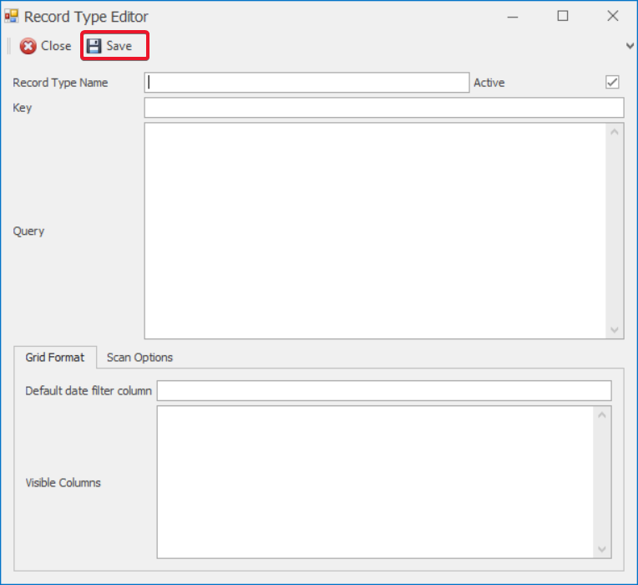
Task: Switch to the Grid Format tab
Action: tap(55, 357)
